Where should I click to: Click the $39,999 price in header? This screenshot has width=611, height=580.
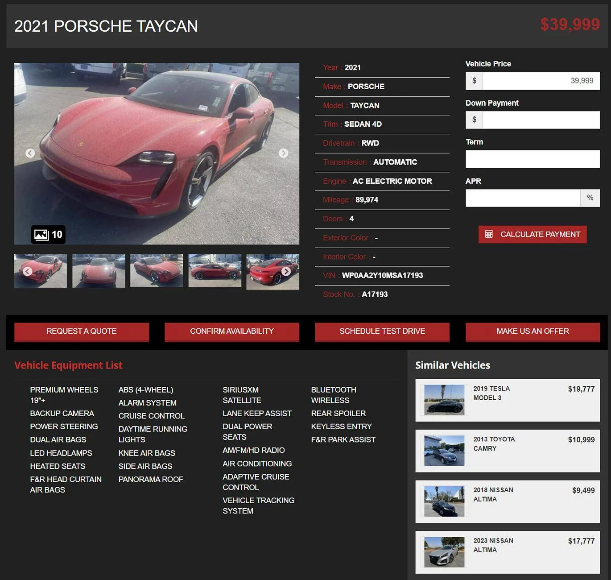tap(570, 25)
